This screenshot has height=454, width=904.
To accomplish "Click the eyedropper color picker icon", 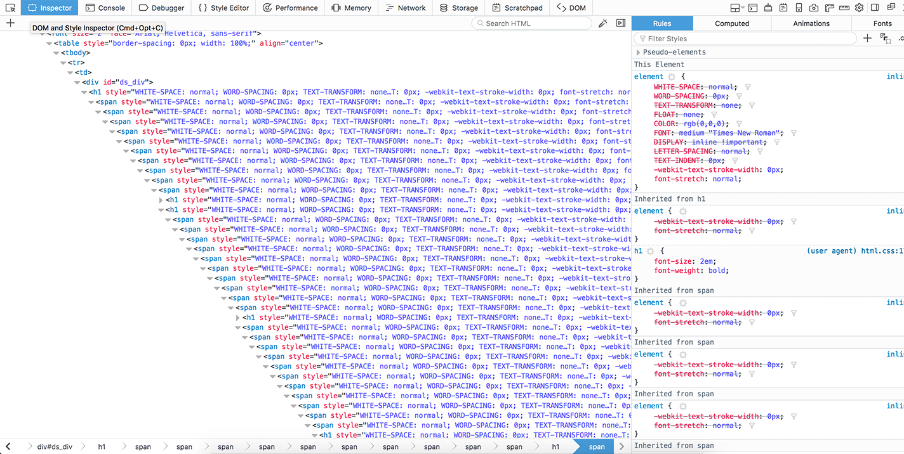I will click(x=602, y=23).
